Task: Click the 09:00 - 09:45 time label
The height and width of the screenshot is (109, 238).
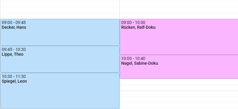Action: coord(14,22)
